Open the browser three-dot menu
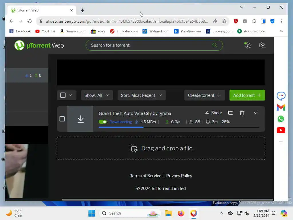The image size is (293, 220). click(282, 21)
